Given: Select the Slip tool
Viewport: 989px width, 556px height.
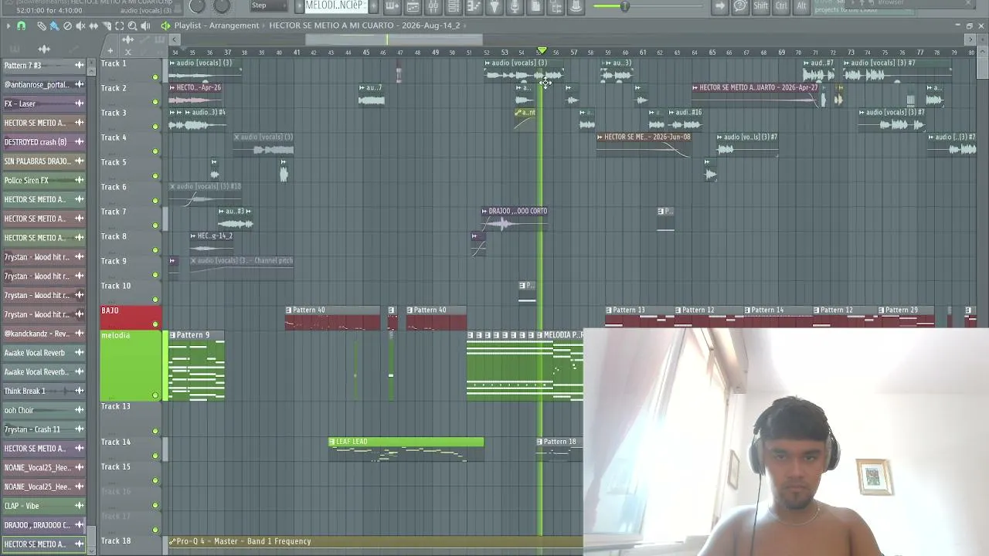Looking at the screenshot, I should coord(93,25).
